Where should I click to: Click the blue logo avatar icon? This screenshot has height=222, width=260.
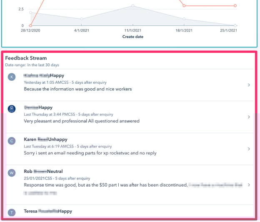pos(12,109)
